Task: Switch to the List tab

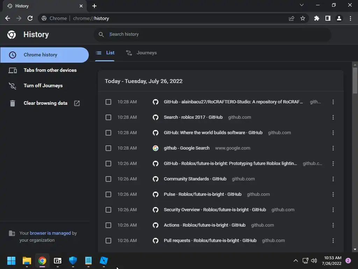Action: (x=105, y=53)
